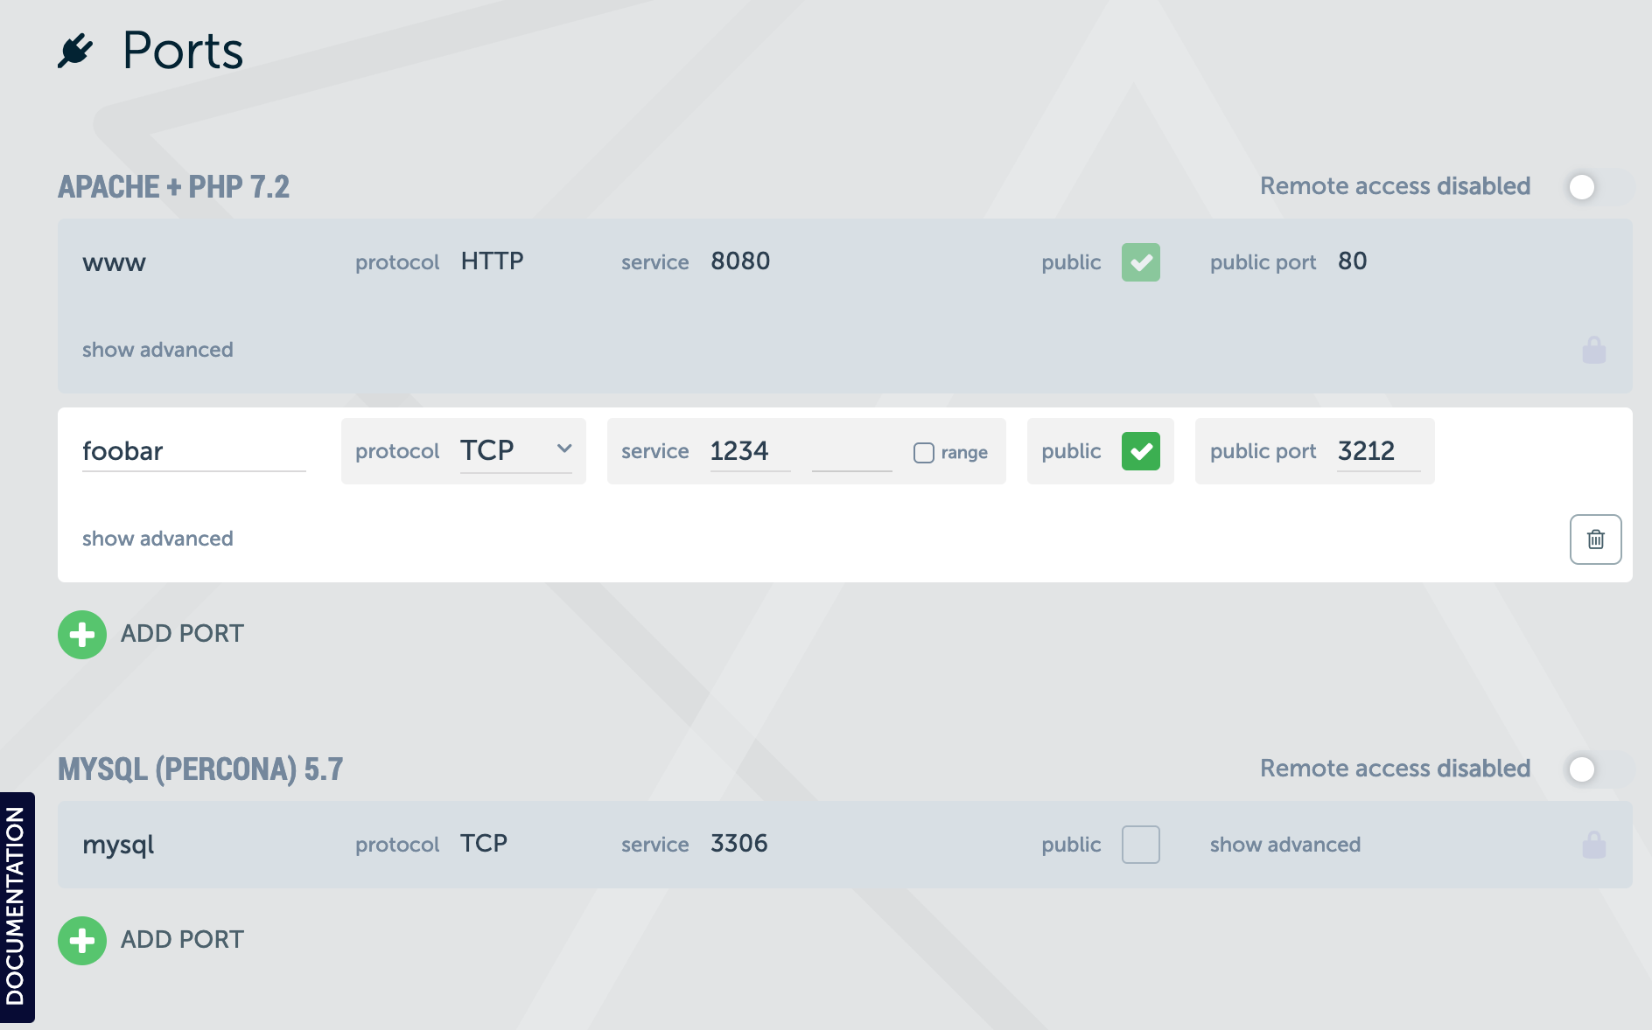This screenshot has width=1652, height=1030.
Task: Edit the public port field showing 3212
Action: tap(1377, 451)
